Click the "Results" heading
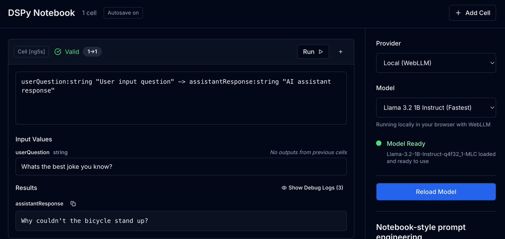Screen dimensions: 505x239 point(26,188)
